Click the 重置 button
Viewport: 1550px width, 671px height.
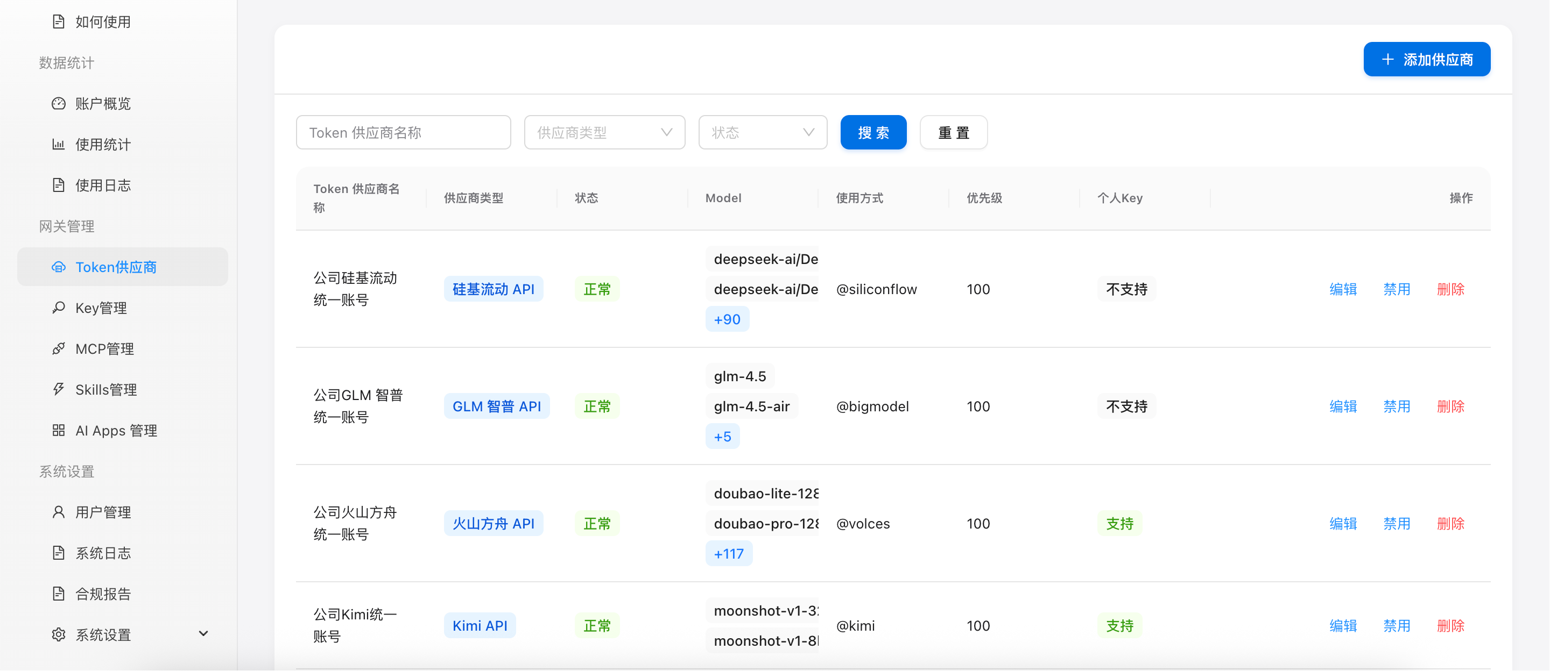[x=953, y=133]
